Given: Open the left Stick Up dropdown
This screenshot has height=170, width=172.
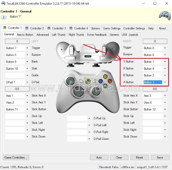Looking at the screenshot, I should [17, 116].
